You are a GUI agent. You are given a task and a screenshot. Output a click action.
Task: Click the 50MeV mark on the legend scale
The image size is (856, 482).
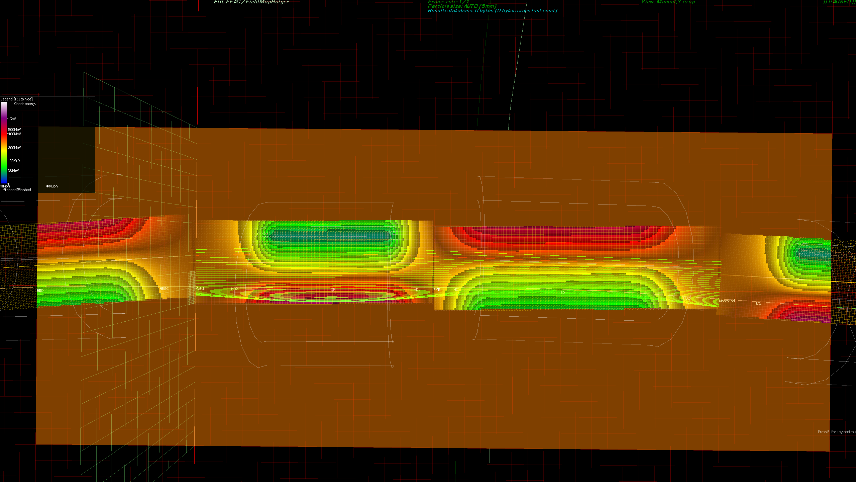click(x=13, y=170)
